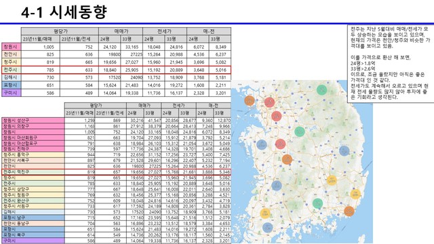Select the commentary text box about 전주
Image resolution: width=434 pixels, height=244 pixels.
tap(391, 64)
